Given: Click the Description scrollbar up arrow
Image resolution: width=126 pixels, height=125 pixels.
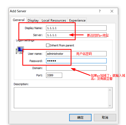Looking at the screenshot, I should pos(110,90).
